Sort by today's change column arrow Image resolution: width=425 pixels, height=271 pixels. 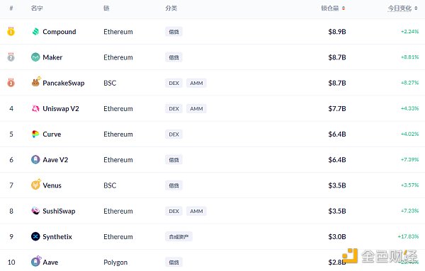click(416, 8)
